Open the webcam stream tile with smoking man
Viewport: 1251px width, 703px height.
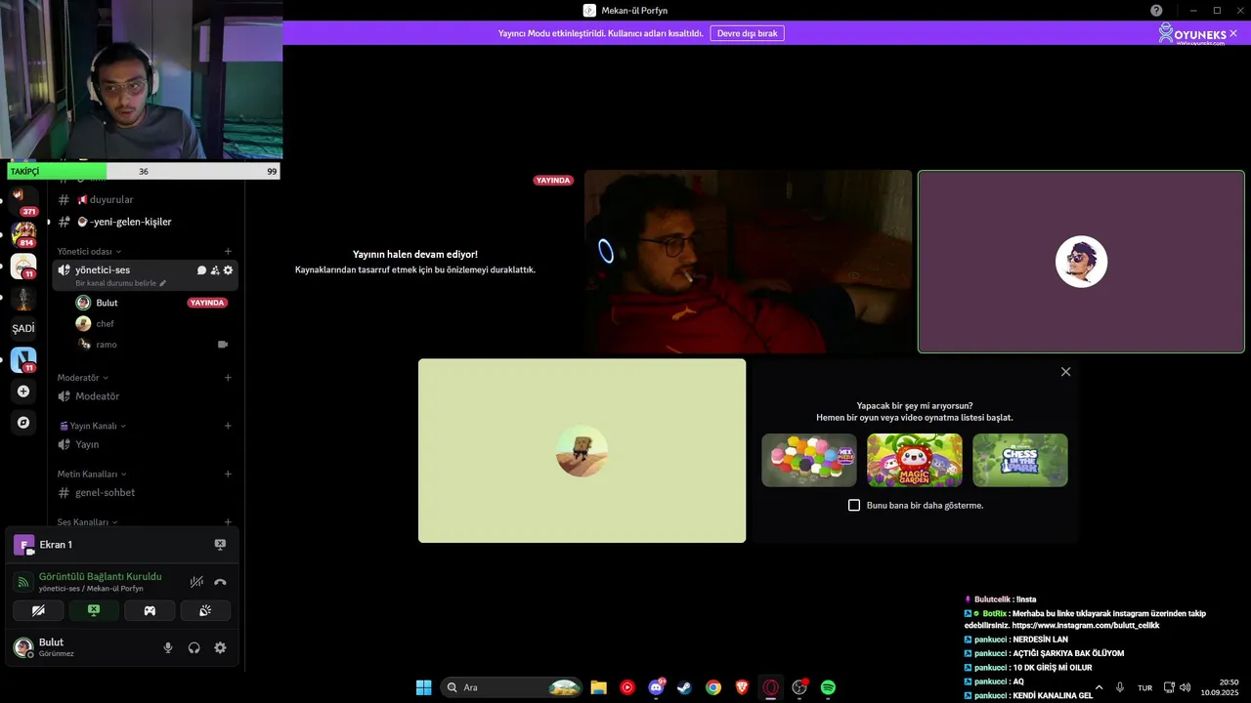(x=748, y=262)
